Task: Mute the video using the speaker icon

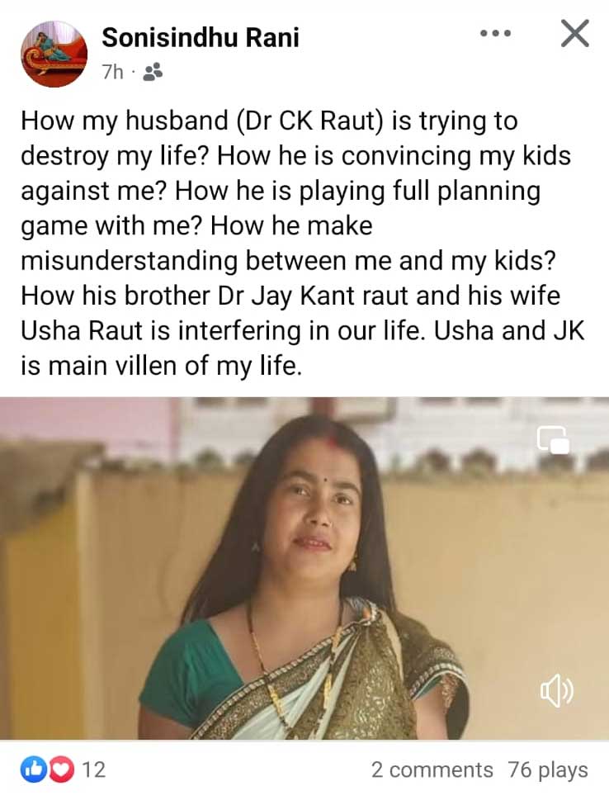Action: (x=557, y=692)
